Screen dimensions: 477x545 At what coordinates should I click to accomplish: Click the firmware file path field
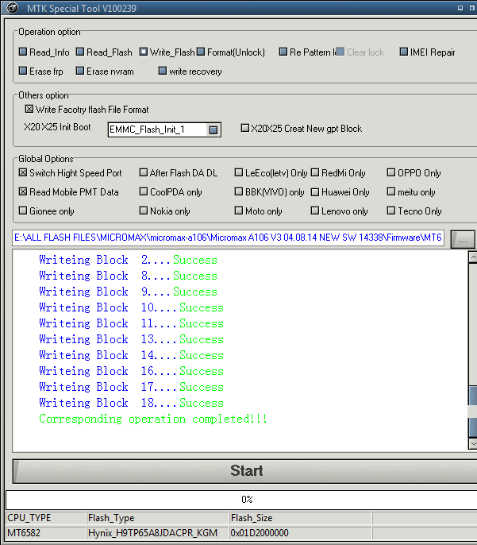pos(228,238)
